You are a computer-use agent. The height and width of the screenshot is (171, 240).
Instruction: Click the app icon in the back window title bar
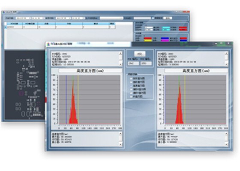tap(3, 12)
